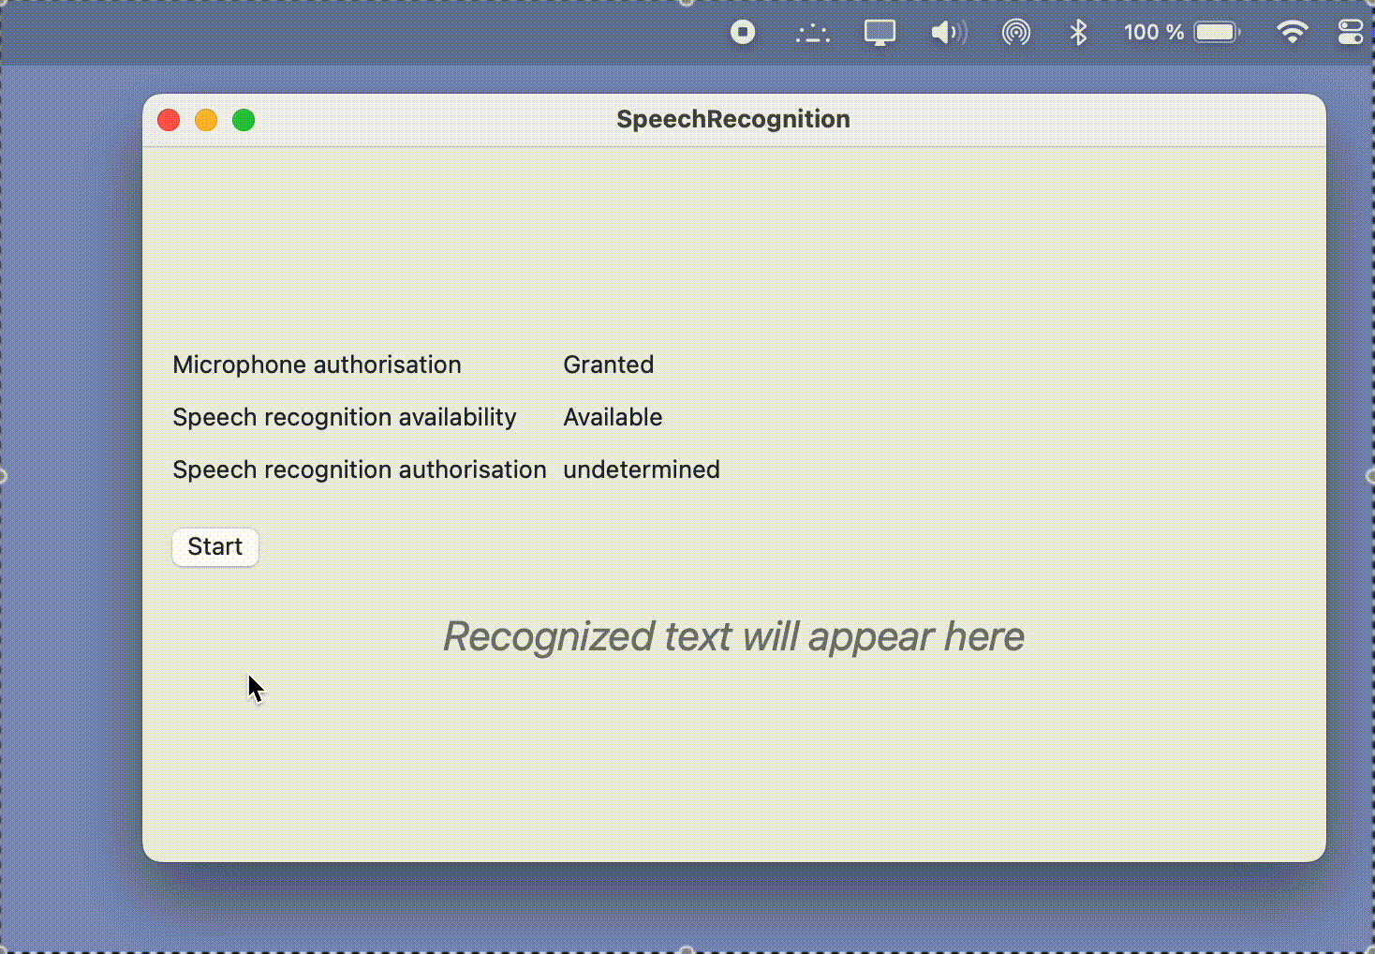Click the stop screen recording icon
This screenshot has width=1375, height=954.
743,33
